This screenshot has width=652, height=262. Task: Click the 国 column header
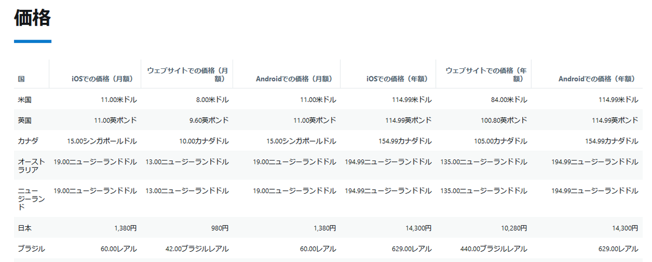(x=21, y=79)
